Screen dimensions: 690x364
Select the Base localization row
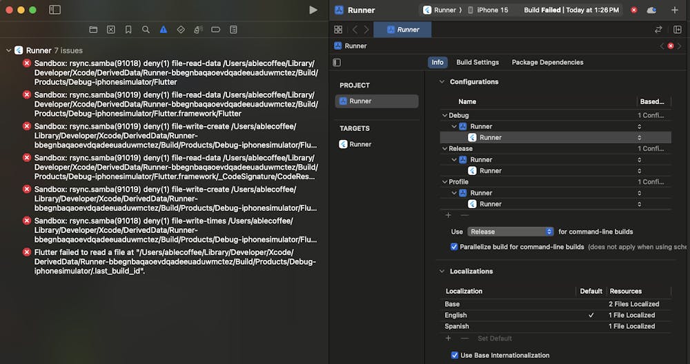point(555,304)
